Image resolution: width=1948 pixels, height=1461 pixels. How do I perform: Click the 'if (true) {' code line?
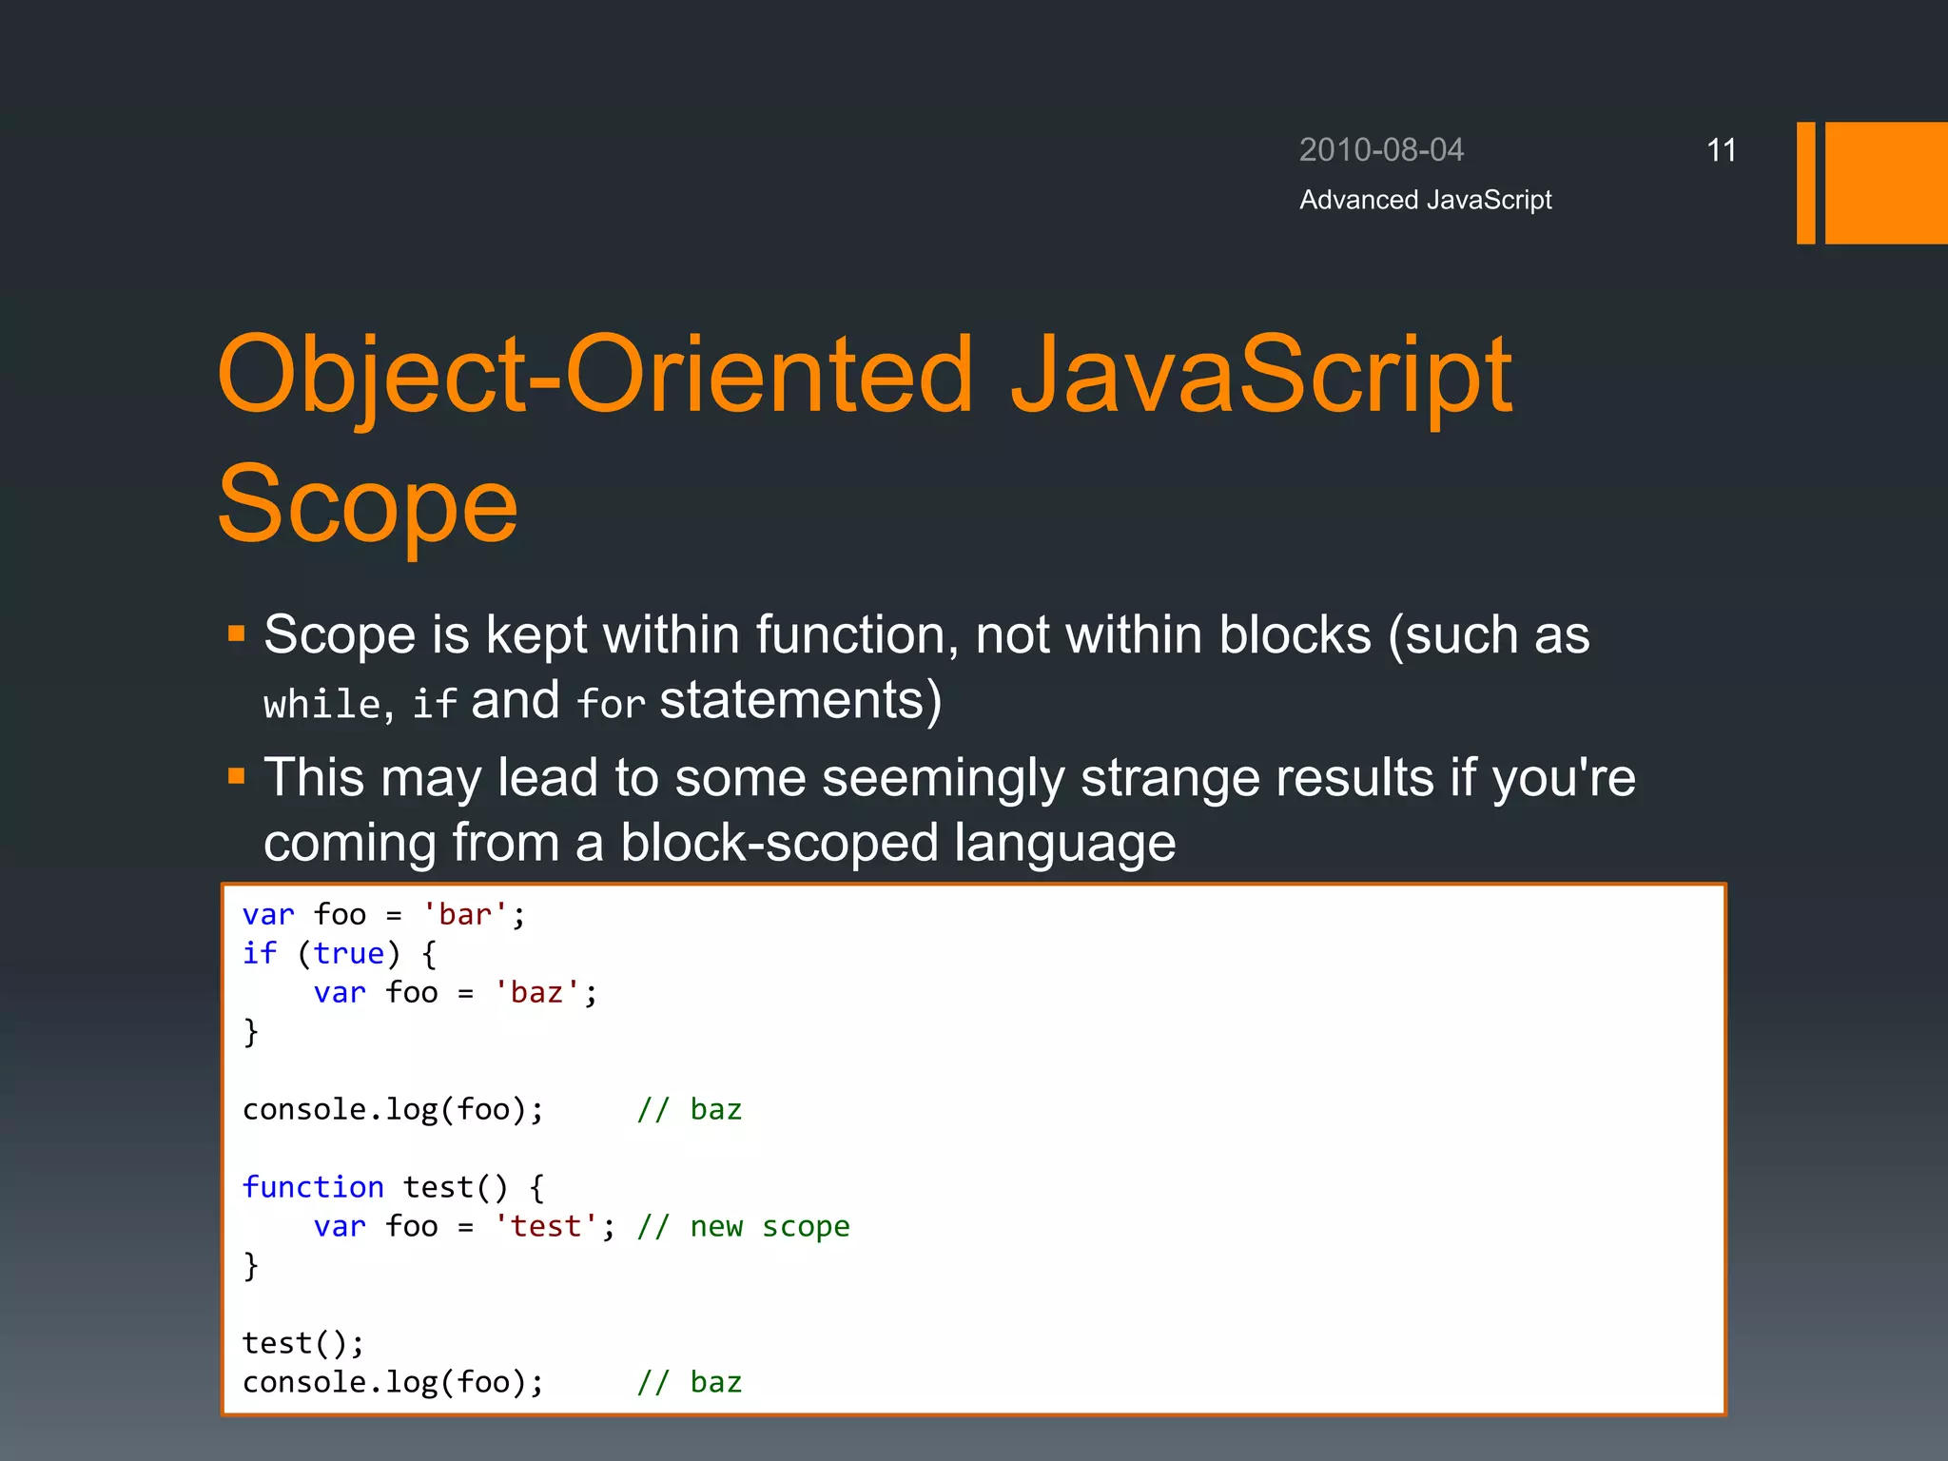[x=339, y=954]
